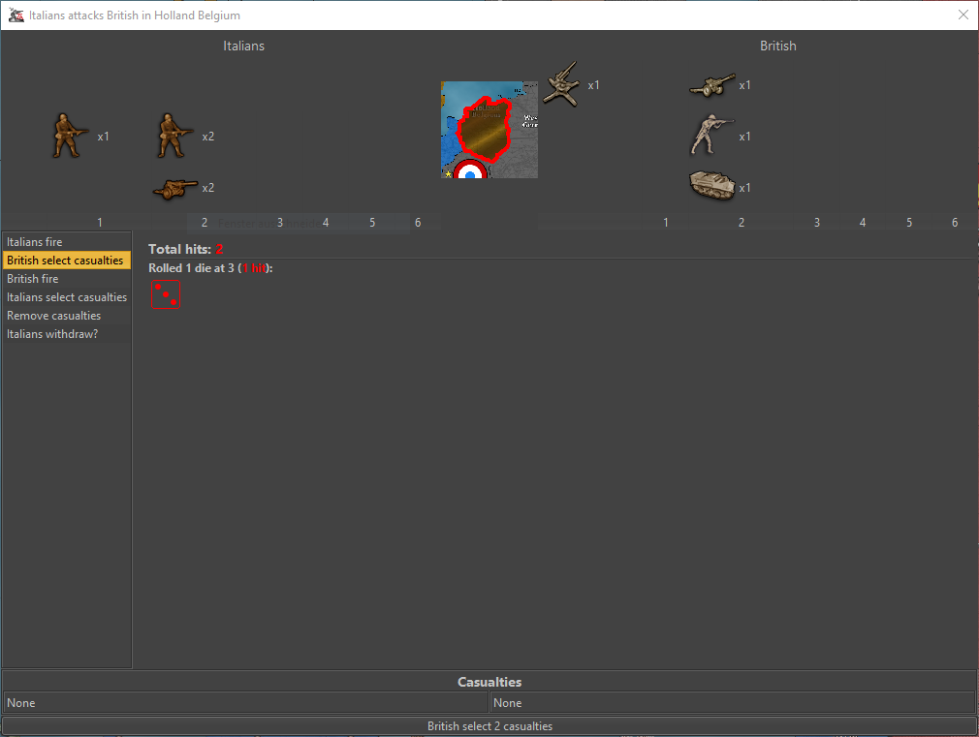Click the left 'None' casualties field
Image resolution: width=979 pixels, height=737 pixels.
click(244, 703)
